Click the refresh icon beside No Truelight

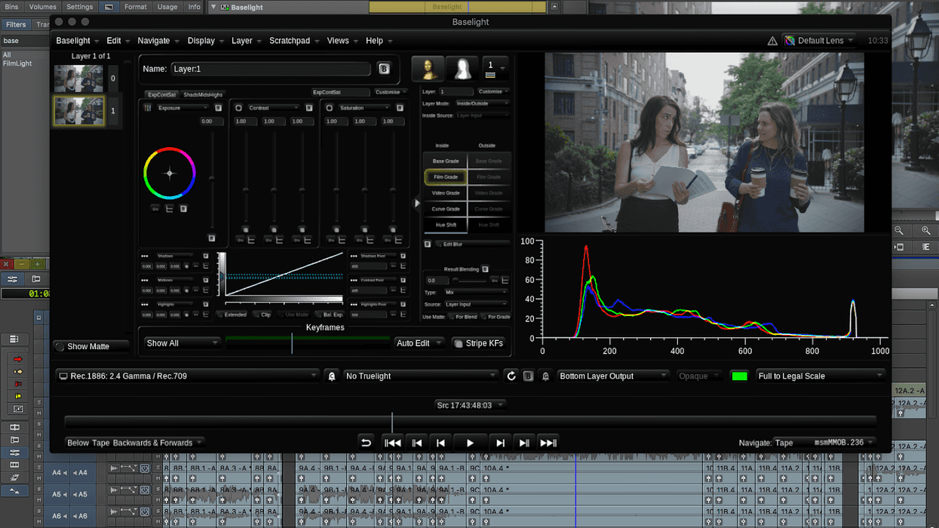point(511,376)
